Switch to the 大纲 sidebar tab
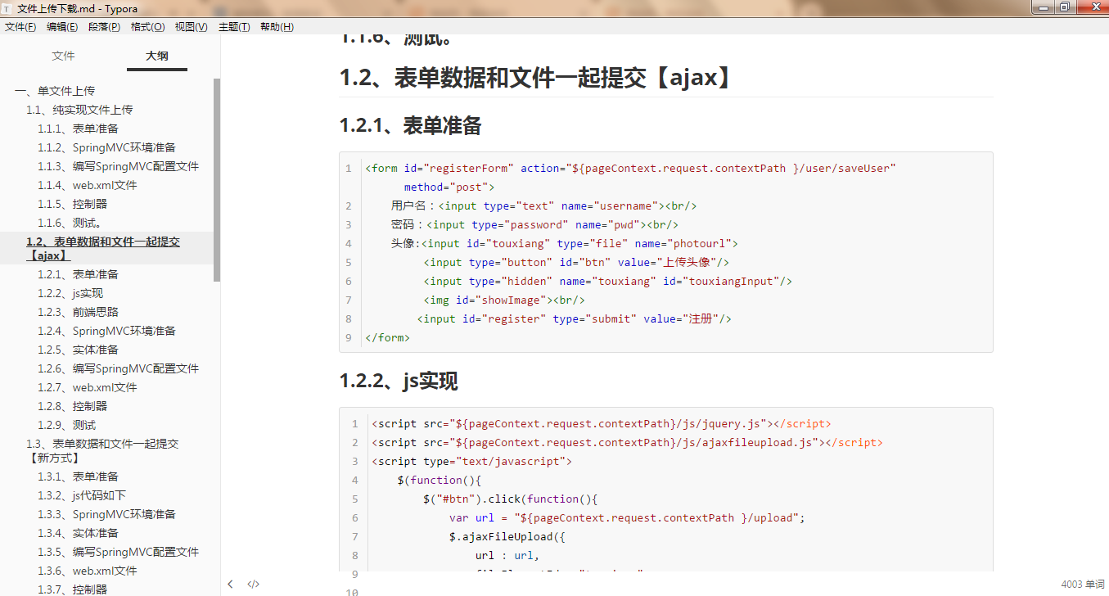This screenshot has width=1109, height=596. (157, 56)
